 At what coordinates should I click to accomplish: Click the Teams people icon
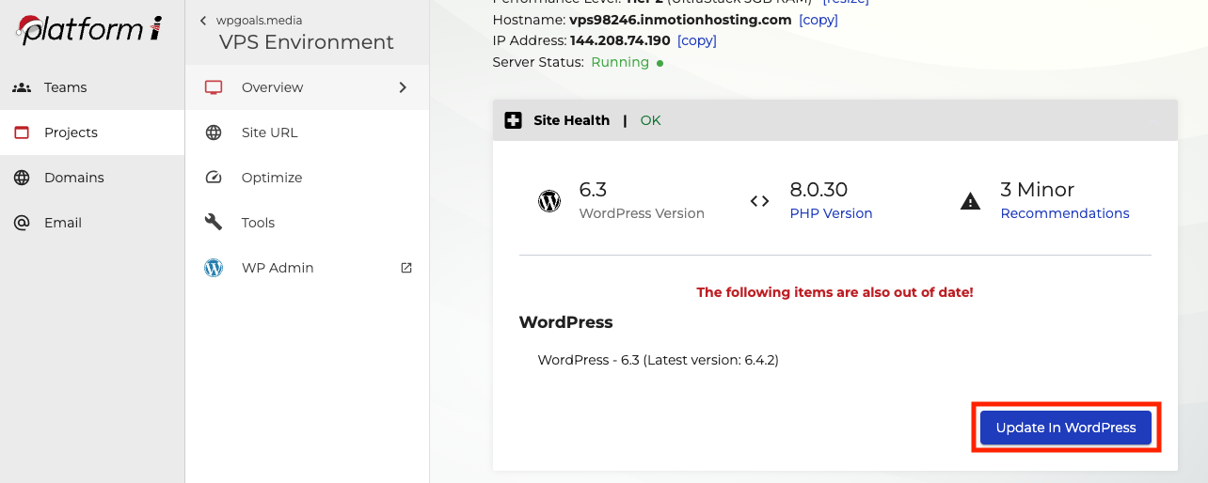pos(22,87)
